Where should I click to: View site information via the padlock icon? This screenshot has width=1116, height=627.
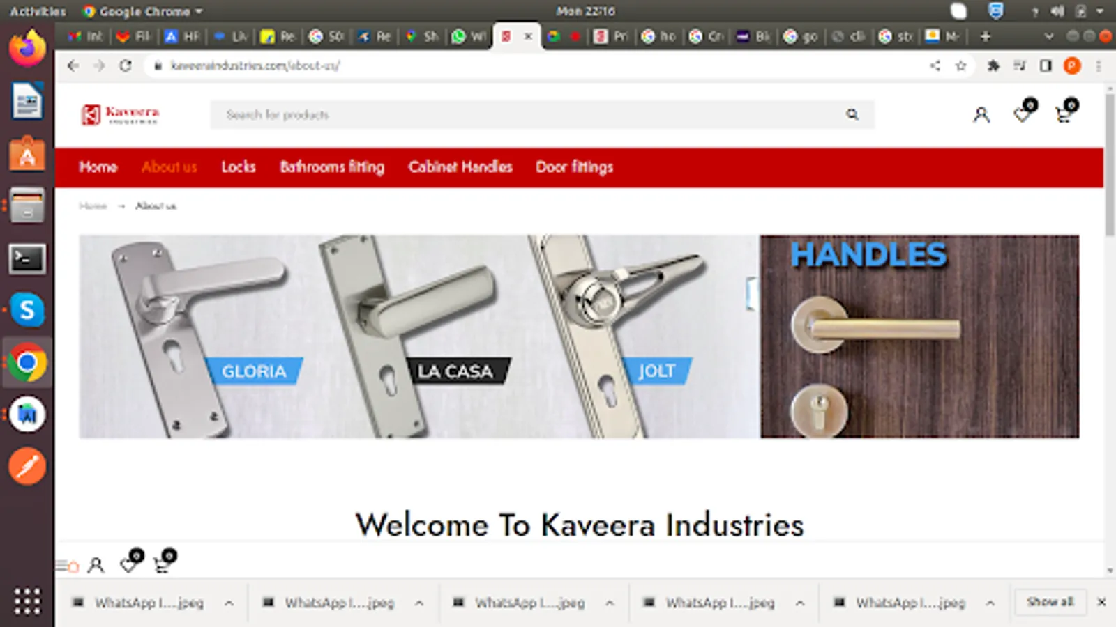click(x=158, y=65)
